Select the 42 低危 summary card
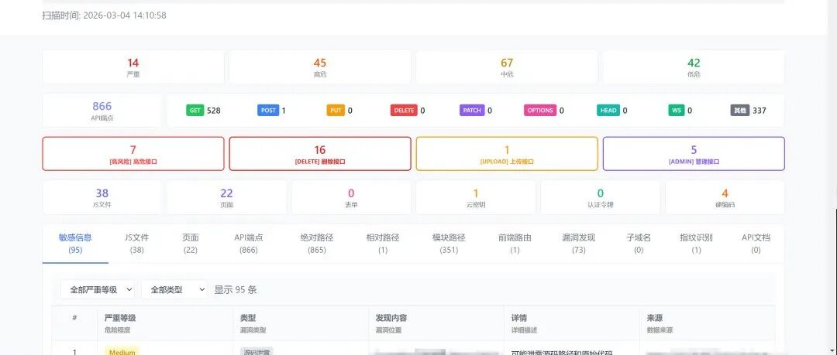This screenshot has height=355, width=837. pyautogui.click(x=694, y=67)
